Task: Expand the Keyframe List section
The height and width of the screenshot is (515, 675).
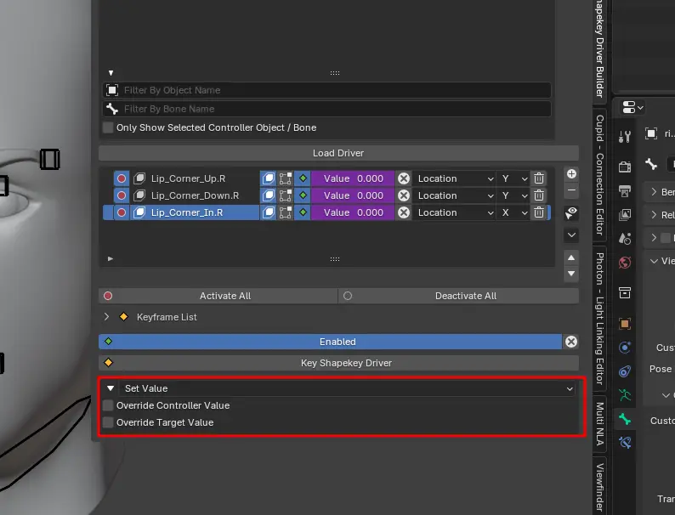Action: (107, 317)
